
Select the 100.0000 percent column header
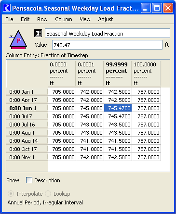tap(146, 74)
